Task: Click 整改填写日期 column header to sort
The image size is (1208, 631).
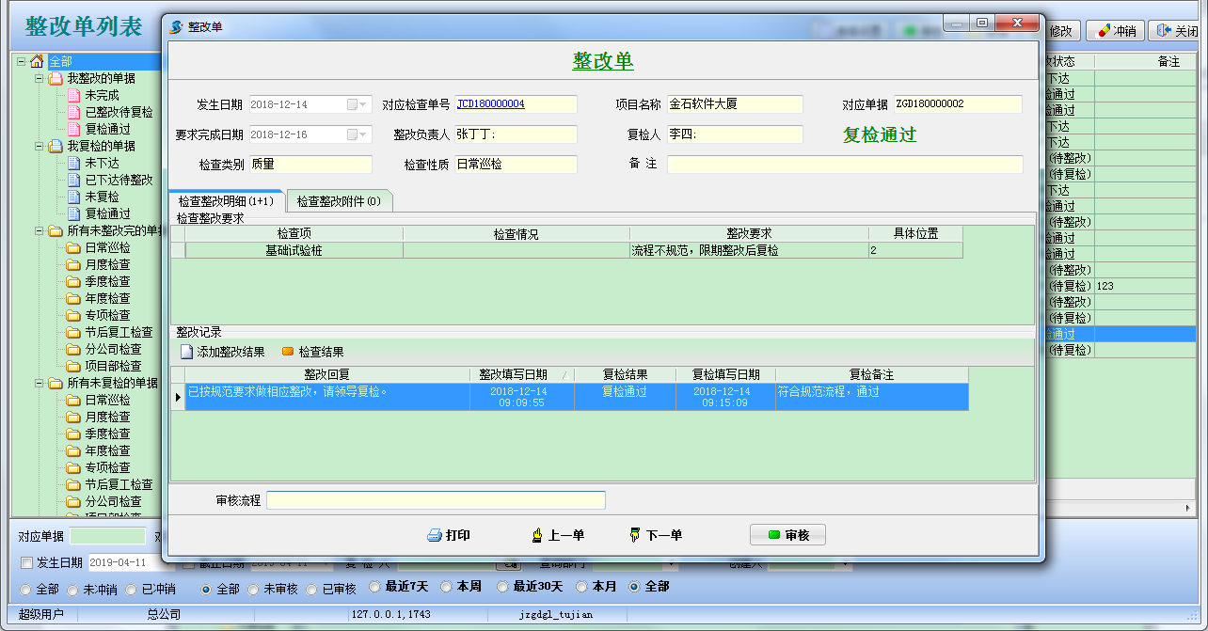Action: point(521,374)
